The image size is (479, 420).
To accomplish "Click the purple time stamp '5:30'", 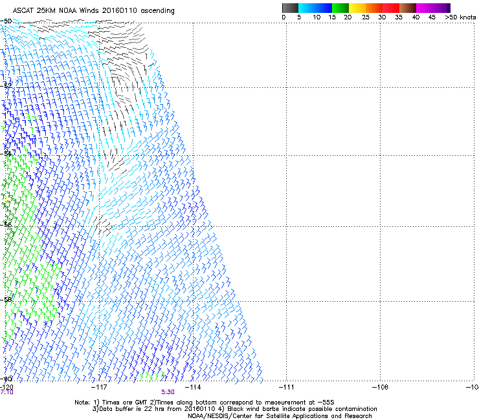I will [168, 392].
